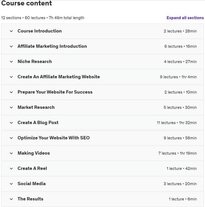
Task: Open Optimize Your Website With SEO section
Action: [x=54, y=138]
